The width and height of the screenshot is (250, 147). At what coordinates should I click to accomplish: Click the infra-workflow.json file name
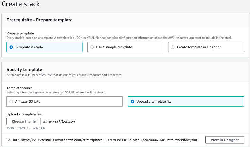[x=59, y=122]
